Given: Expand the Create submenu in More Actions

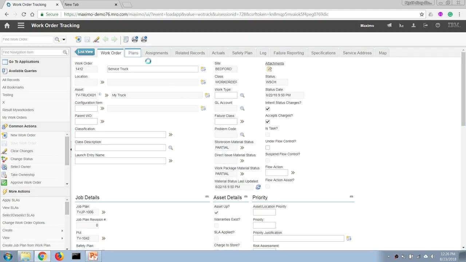Looking at the screenshot, I should pyautogui.click(x=62, y=230).
